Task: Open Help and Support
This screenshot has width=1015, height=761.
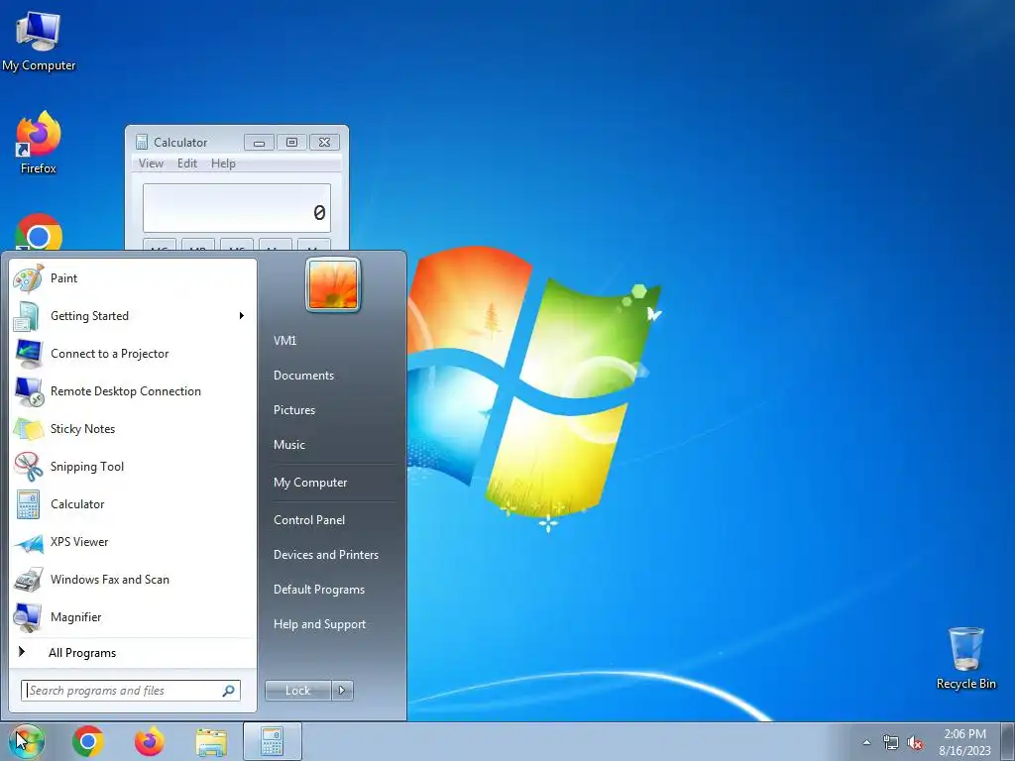Action: 319,624
